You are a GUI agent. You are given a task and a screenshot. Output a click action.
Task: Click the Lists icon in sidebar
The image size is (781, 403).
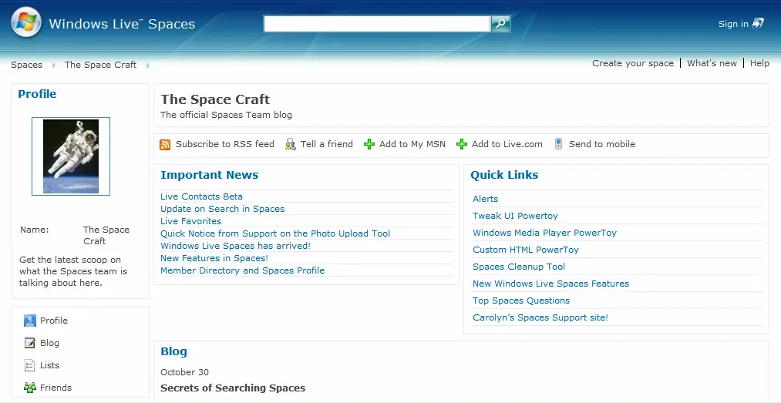point(30,365)
